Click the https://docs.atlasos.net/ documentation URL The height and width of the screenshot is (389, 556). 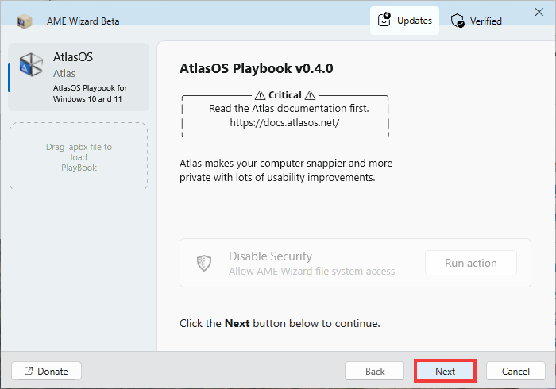[x=284, y=122]
